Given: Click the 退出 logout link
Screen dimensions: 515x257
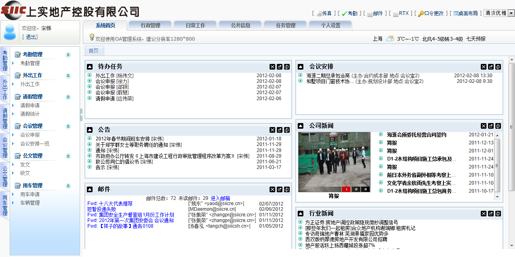Looking at the screenshot, I should click(31, 37).
